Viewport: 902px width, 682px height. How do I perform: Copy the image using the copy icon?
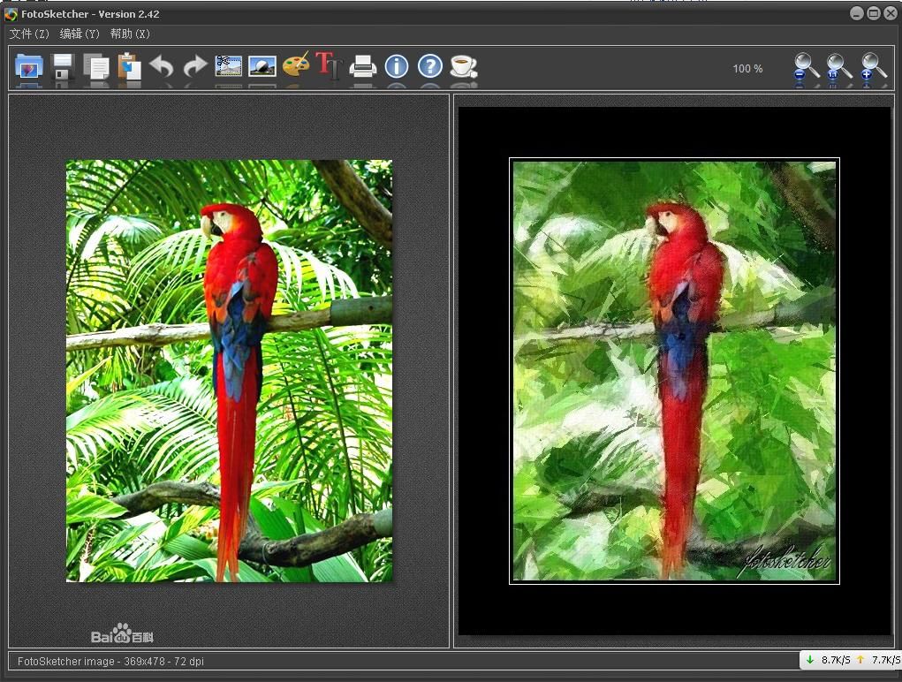[x=96, y=67]
